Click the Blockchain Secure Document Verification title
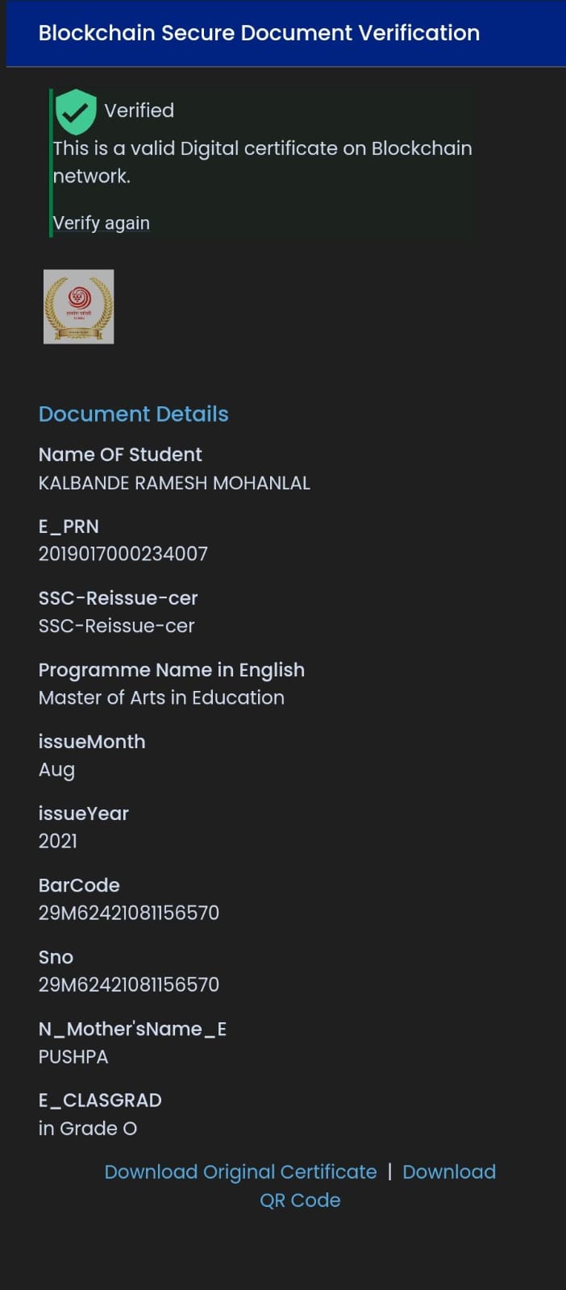This screenshot has width=566, height=1290. pos(259,33)
